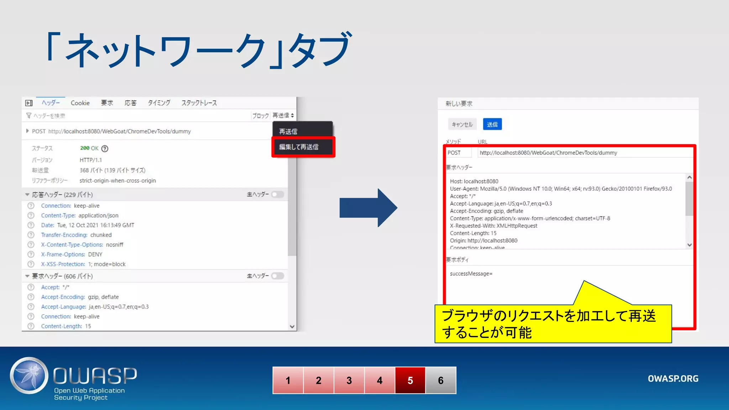Open the スタックトレース tab
Screen dimensions: 729x410
click(x=199, y=103)
